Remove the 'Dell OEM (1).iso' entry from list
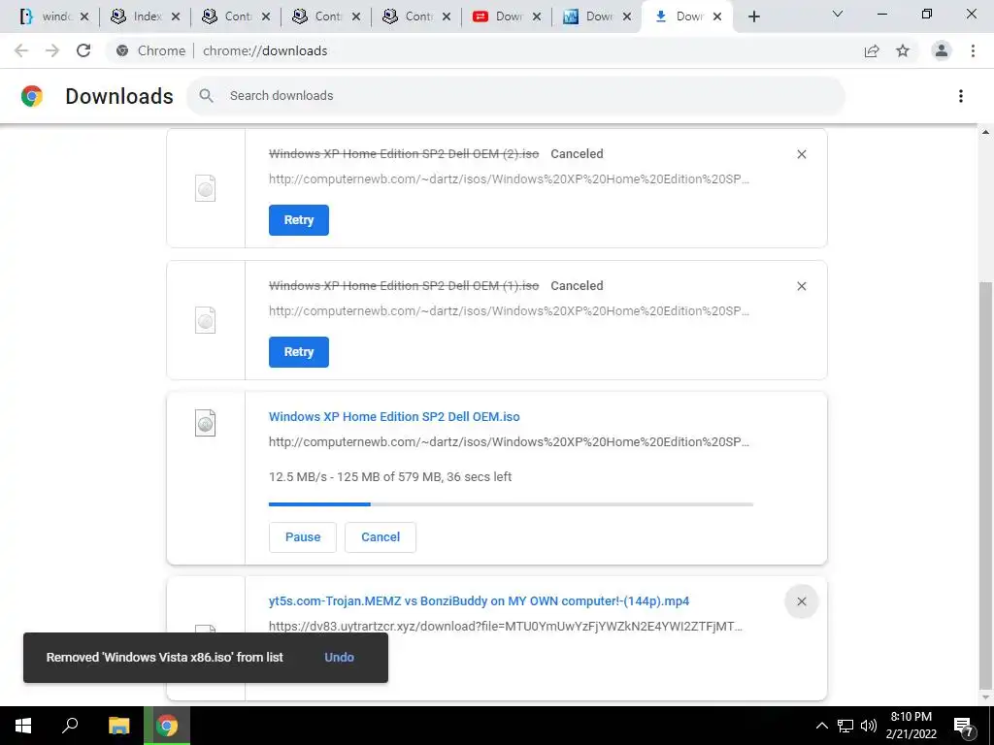Screen dimensions: 994x745 click(x=801, y=286)
